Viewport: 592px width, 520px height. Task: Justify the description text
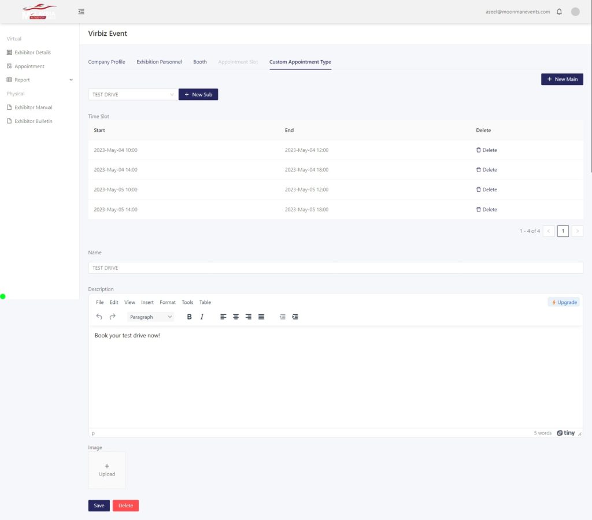click(x=261, y=317)
